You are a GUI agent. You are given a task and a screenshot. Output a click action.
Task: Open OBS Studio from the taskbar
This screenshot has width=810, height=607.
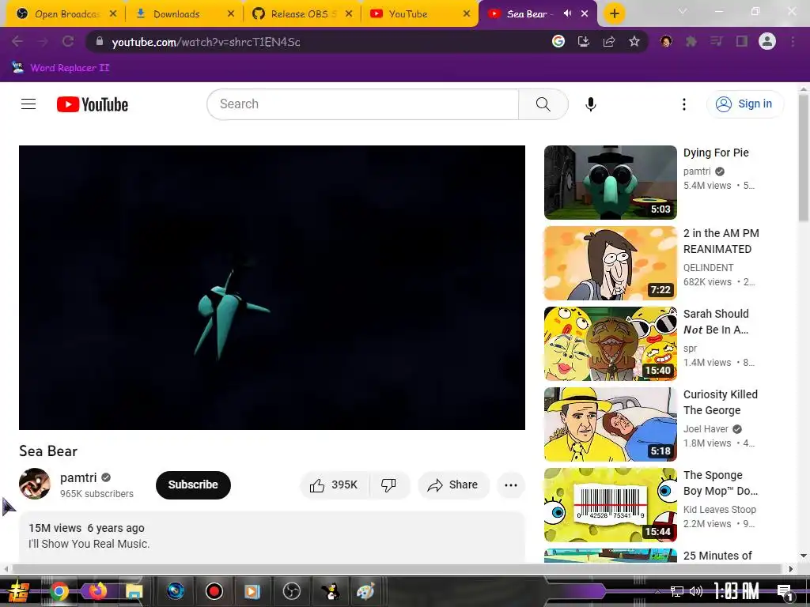click(292, 591)
